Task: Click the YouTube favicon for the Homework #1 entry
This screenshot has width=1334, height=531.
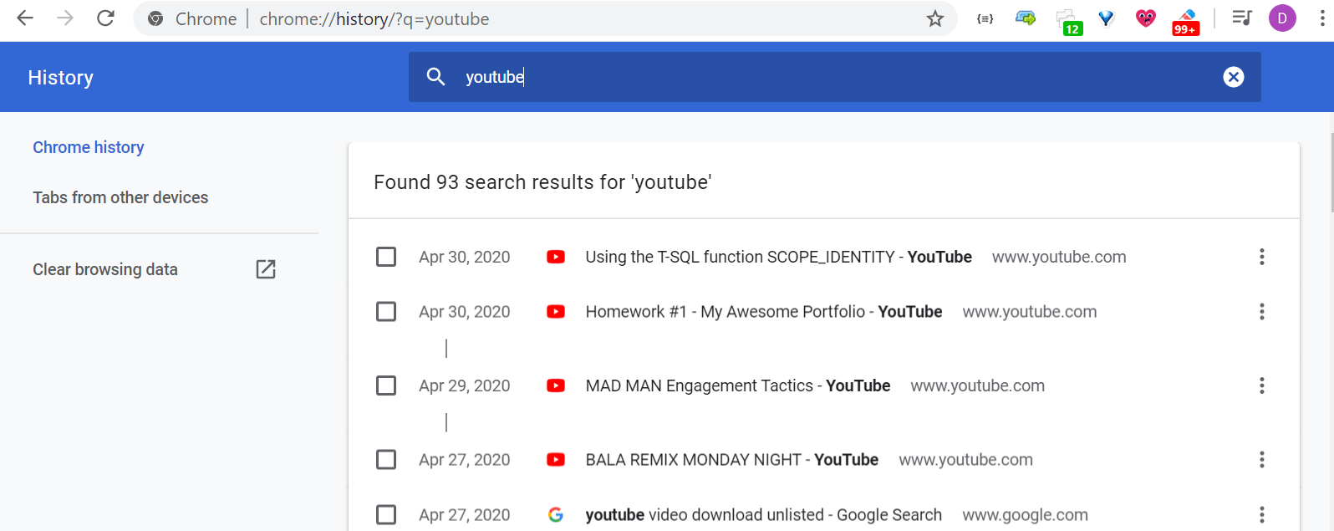Action: pyautogui.click(x=556, y=312)
